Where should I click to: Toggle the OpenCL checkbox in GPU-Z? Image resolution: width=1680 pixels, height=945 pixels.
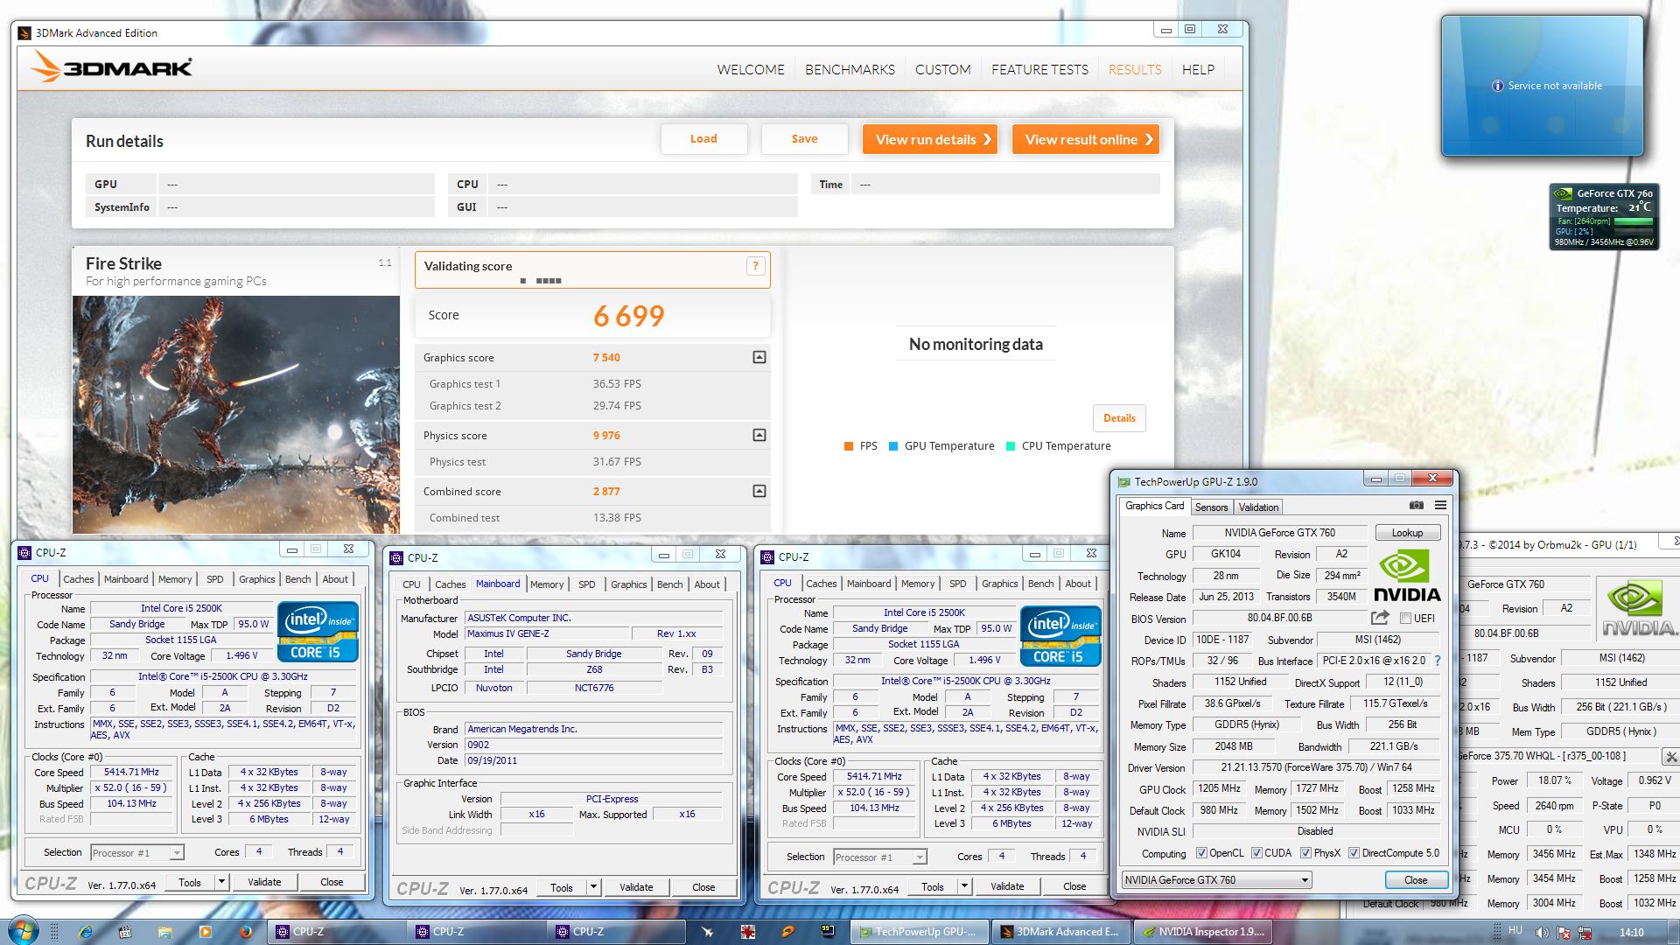point(1201,853)
